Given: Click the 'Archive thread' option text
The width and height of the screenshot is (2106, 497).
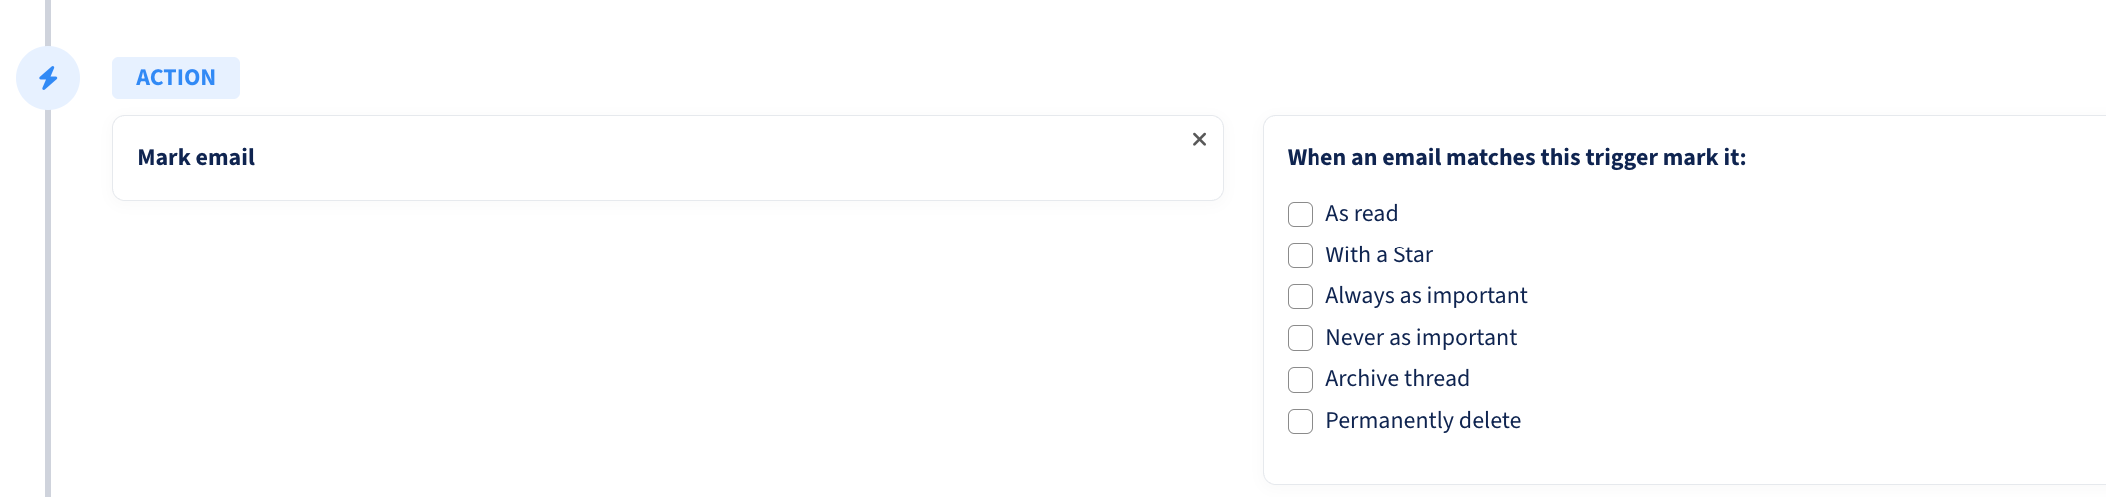Looking at the screenshot, I should tap(1397, 379).
